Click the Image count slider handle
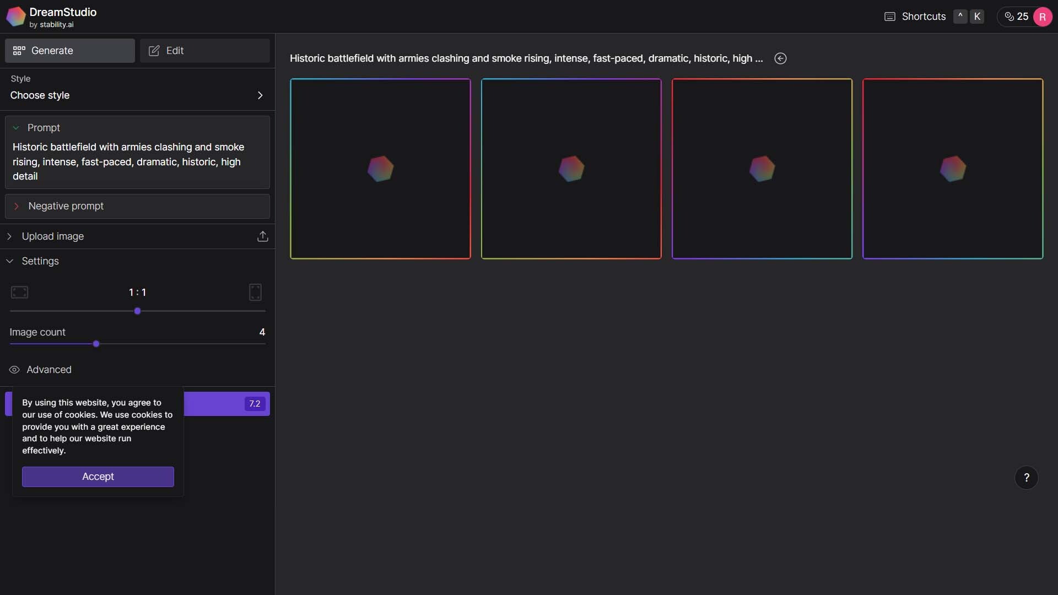This screenshot has height=595, width=1058. (x=96, y=344)
